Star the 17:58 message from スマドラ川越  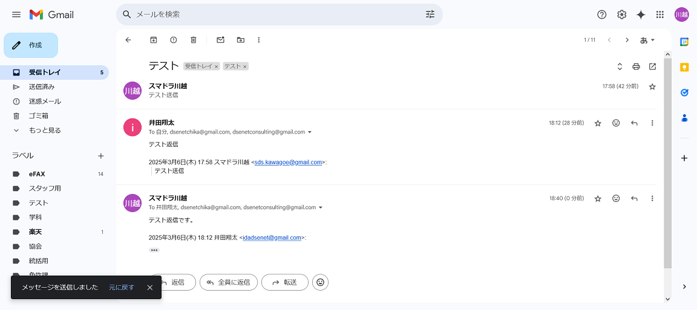[x=652, y=87]
